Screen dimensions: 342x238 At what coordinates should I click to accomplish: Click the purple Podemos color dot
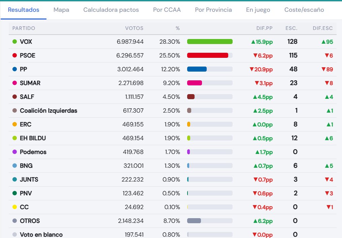point(14,152)
